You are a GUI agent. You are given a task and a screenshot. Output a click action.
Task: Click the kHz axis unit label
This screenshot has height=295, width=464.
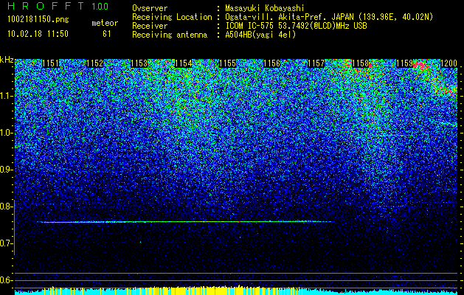pyautogui.click(x=7, y=60)
